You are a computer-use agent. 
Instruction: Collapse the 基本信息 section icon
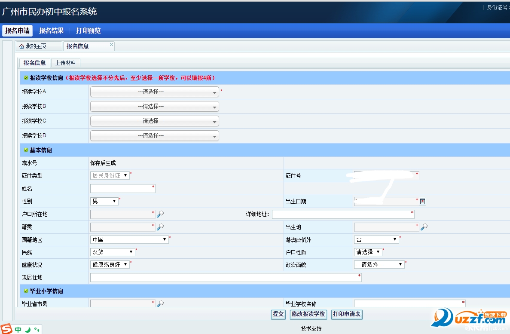[26, 150]
